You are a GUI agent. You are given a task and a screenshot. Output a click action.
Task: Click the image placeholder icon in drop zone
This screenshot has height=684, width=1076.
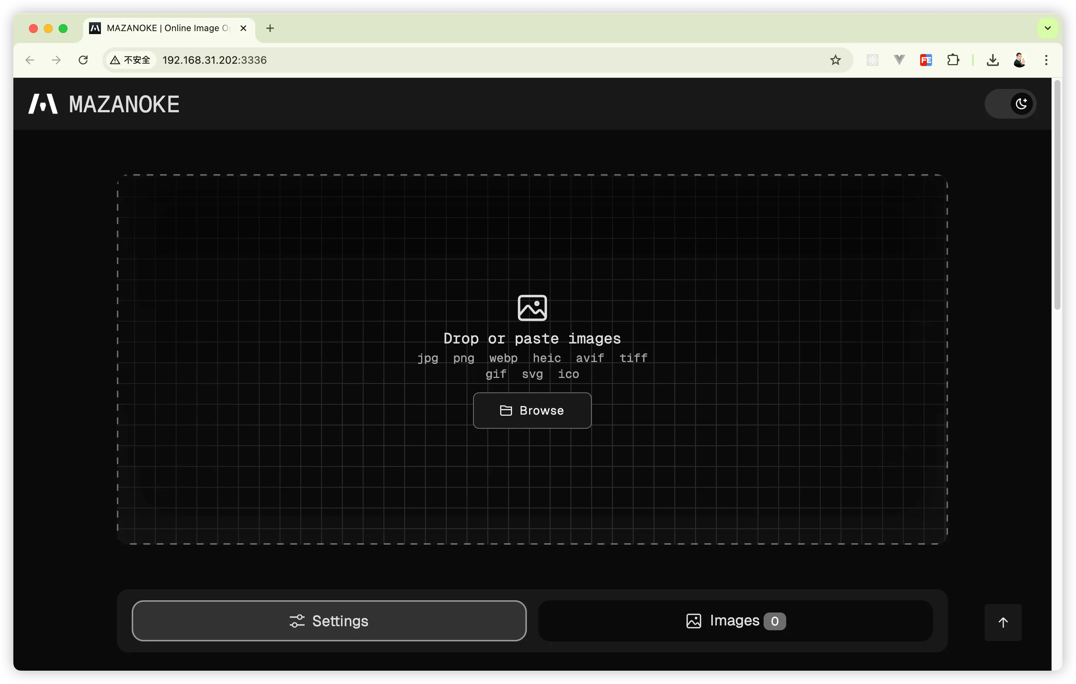pyautogui.click(x=532, y=308)
